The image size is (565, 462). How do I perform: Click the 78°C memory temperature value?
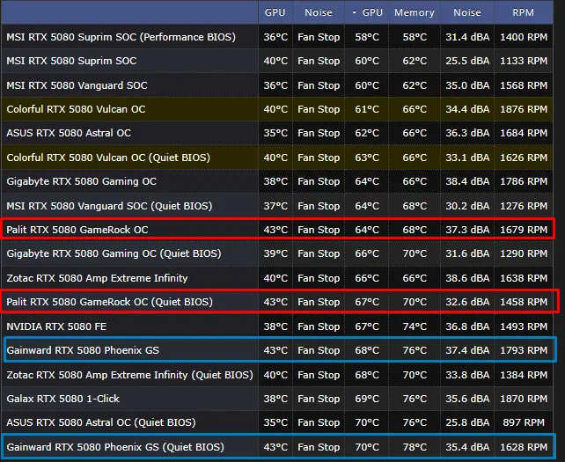point(415,447)
